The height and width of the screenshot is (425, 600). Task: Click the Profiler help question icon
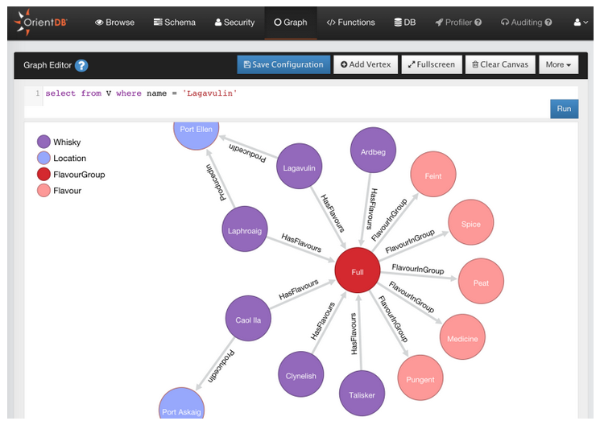click(478, 23)
